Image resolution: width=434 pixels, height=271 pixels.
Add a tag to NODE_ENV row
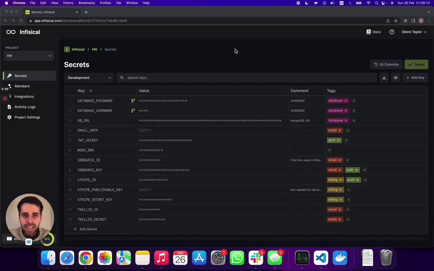point(329,150)
